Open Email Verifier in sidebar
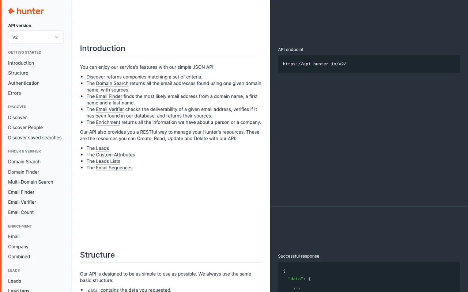This screenshot has height=292, width=468. pyautogui.click(x=22, y=202)
